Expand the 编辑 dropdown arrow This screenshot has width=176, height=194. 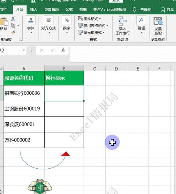pos(142,33)
